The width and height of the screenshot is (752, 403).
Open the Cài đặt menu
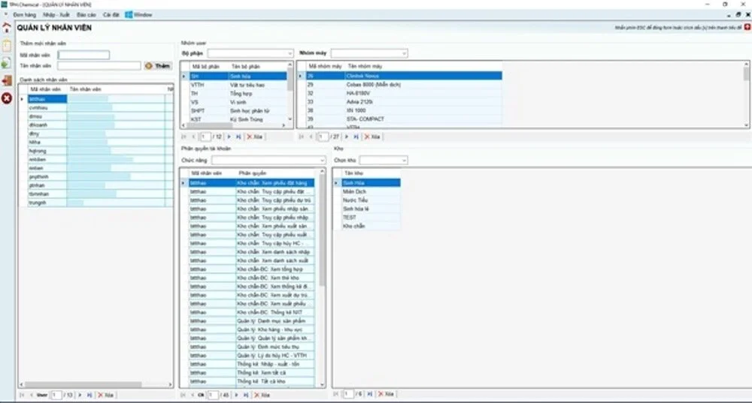(111, 15)
